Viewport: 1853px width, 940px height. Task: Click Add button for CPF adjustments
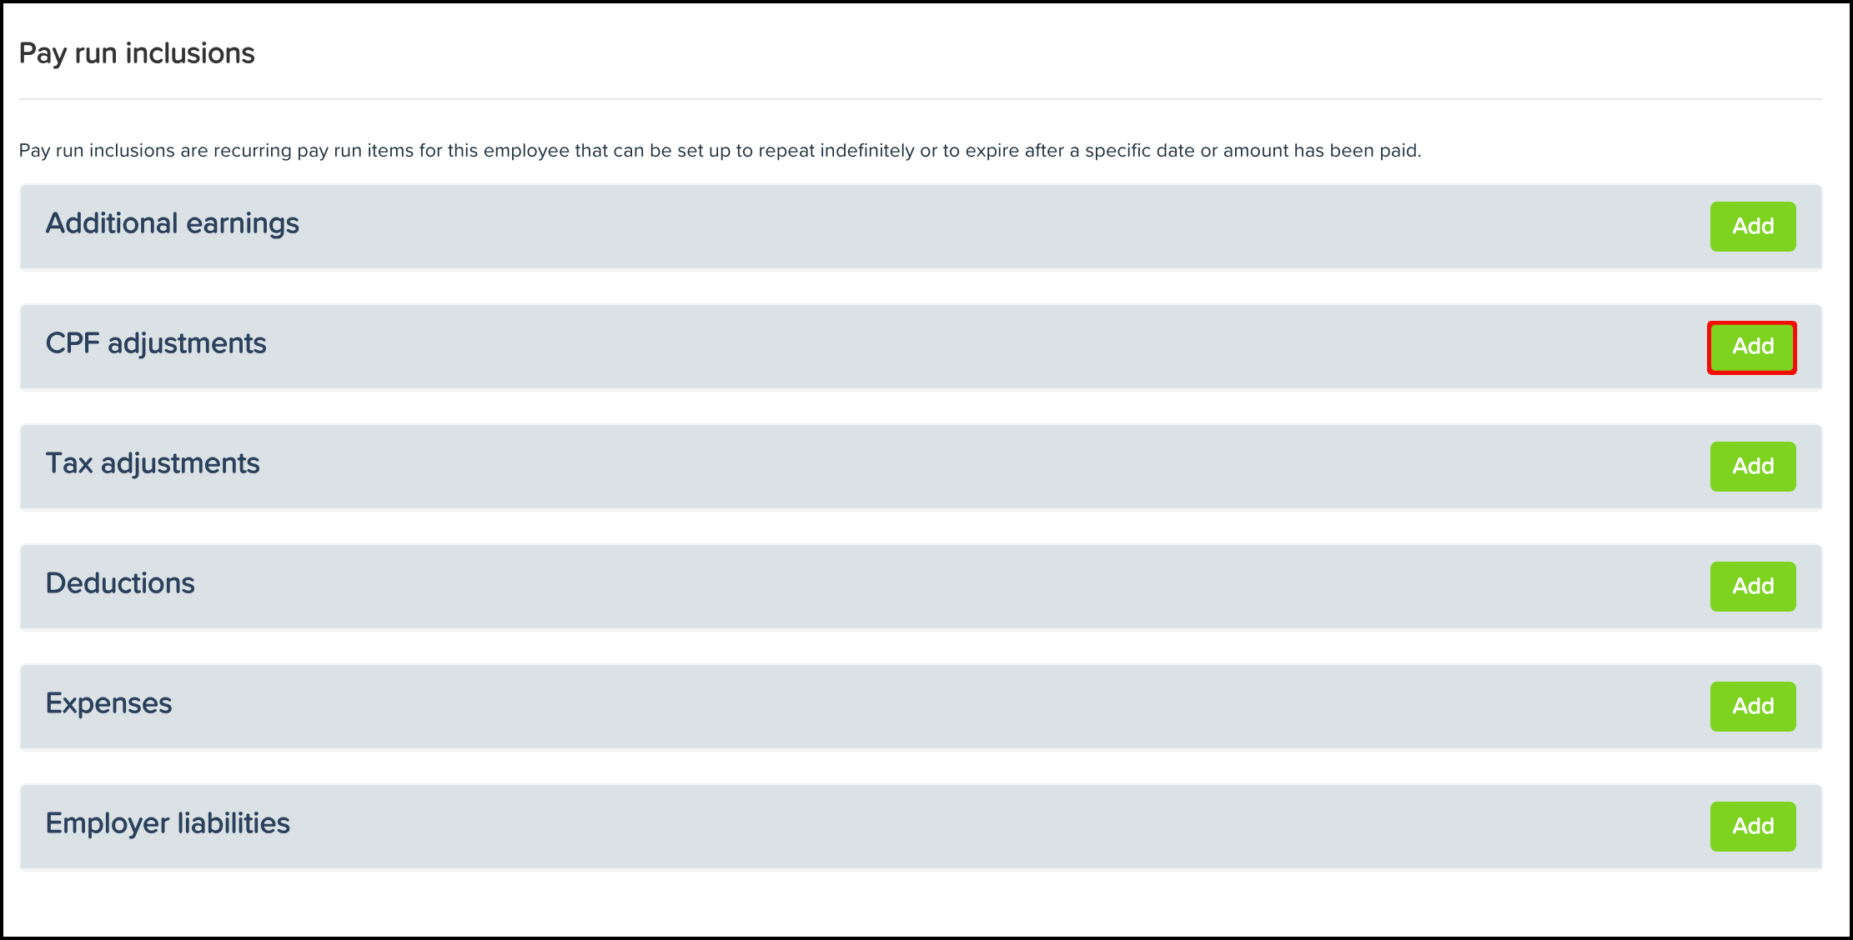pos(1752,347)
